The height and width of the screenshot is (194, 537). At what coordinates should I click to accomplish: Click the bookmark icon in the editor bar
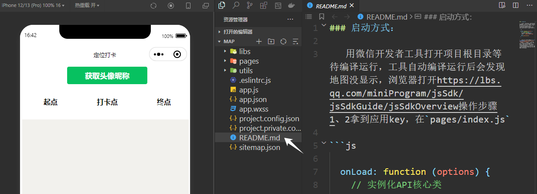pos(322,17)
